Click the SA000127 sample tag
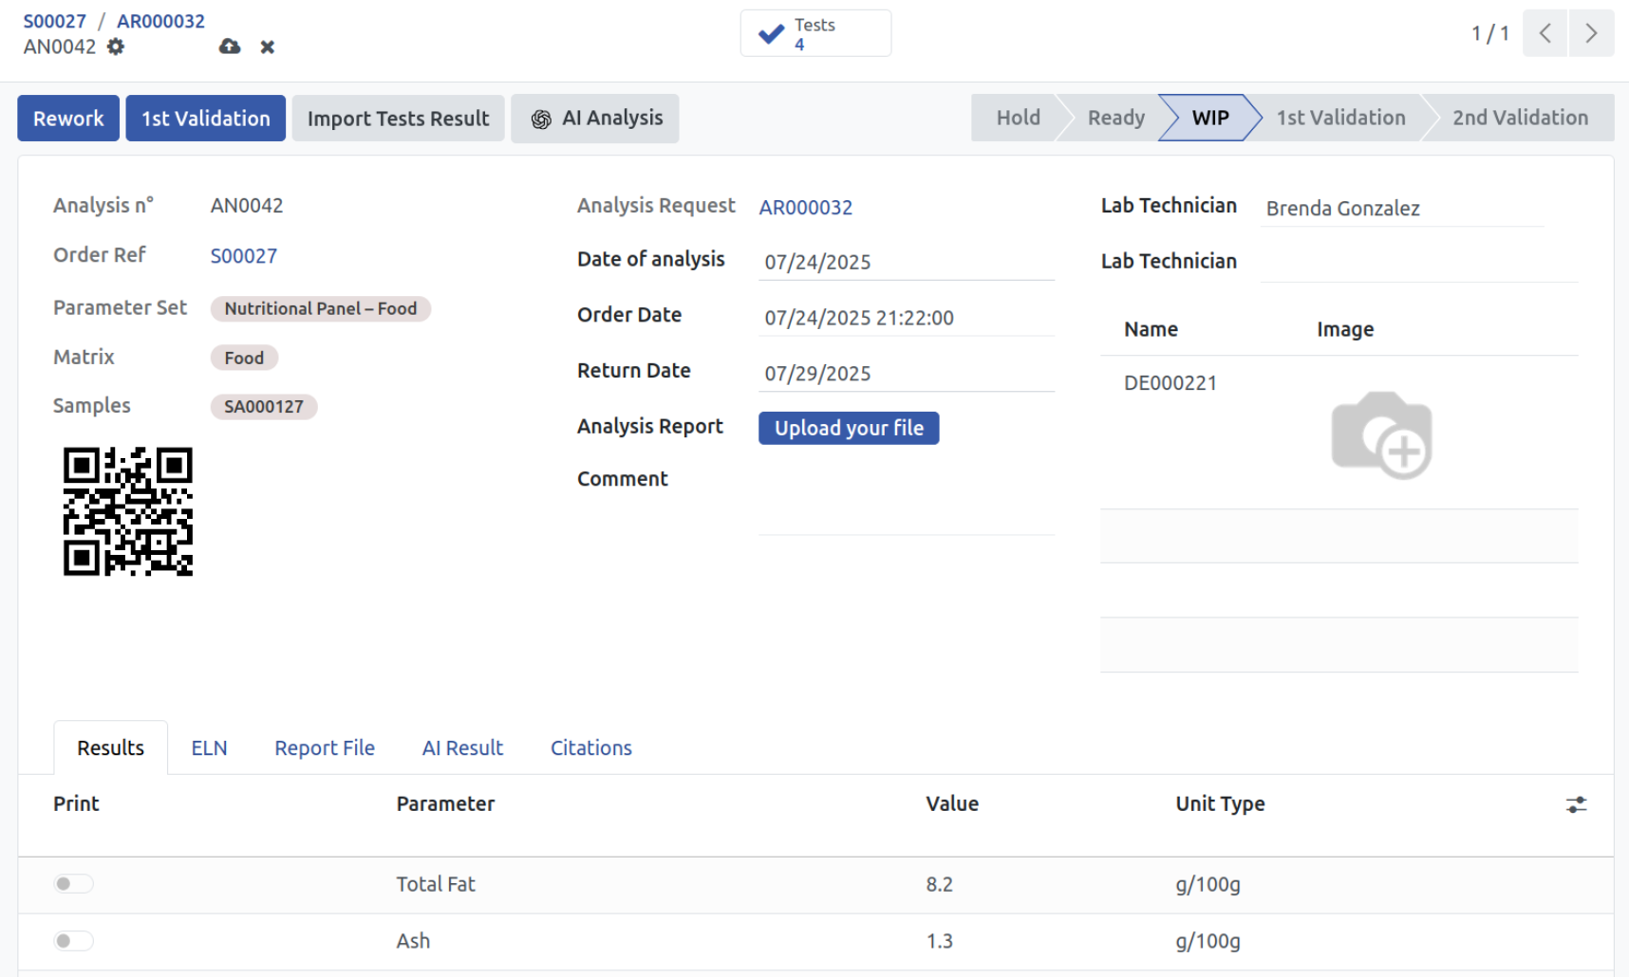This screenshot has height=977, width=1629. pos(264,407)
